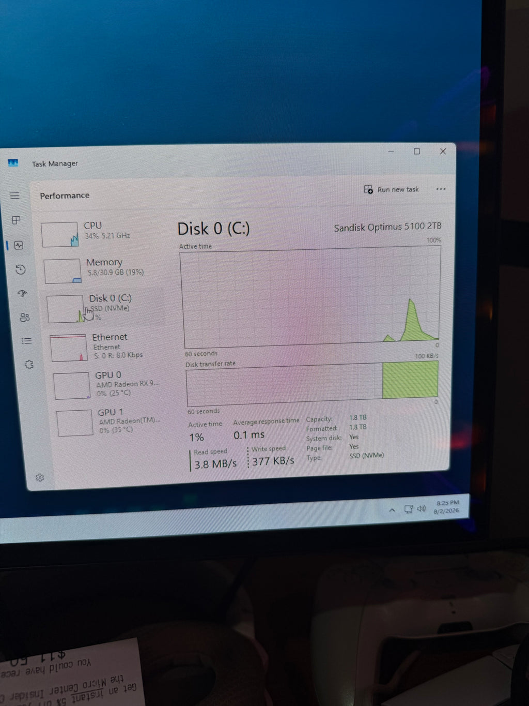
Task: Click the Active time 1% value
Action: coord(196,438)
